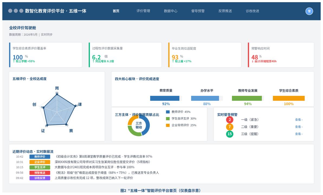Click the 教师专业发展 94% progress bar

point(248,98)
